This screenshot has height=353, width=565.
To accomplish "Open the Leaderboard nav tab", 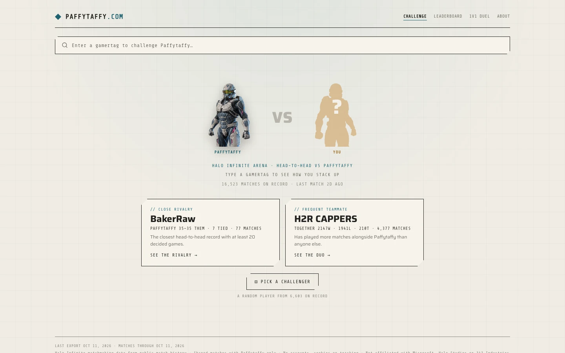I will (448, 16).
